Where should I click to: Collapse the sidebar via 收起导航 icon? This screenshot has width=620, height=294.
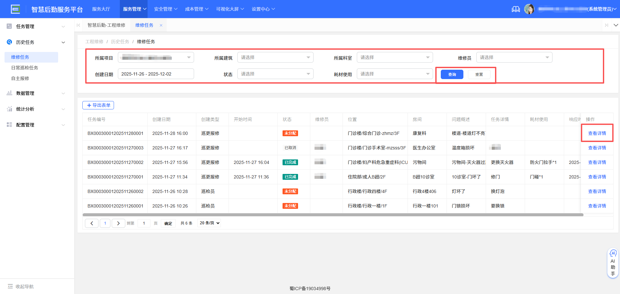coord(11,286)
